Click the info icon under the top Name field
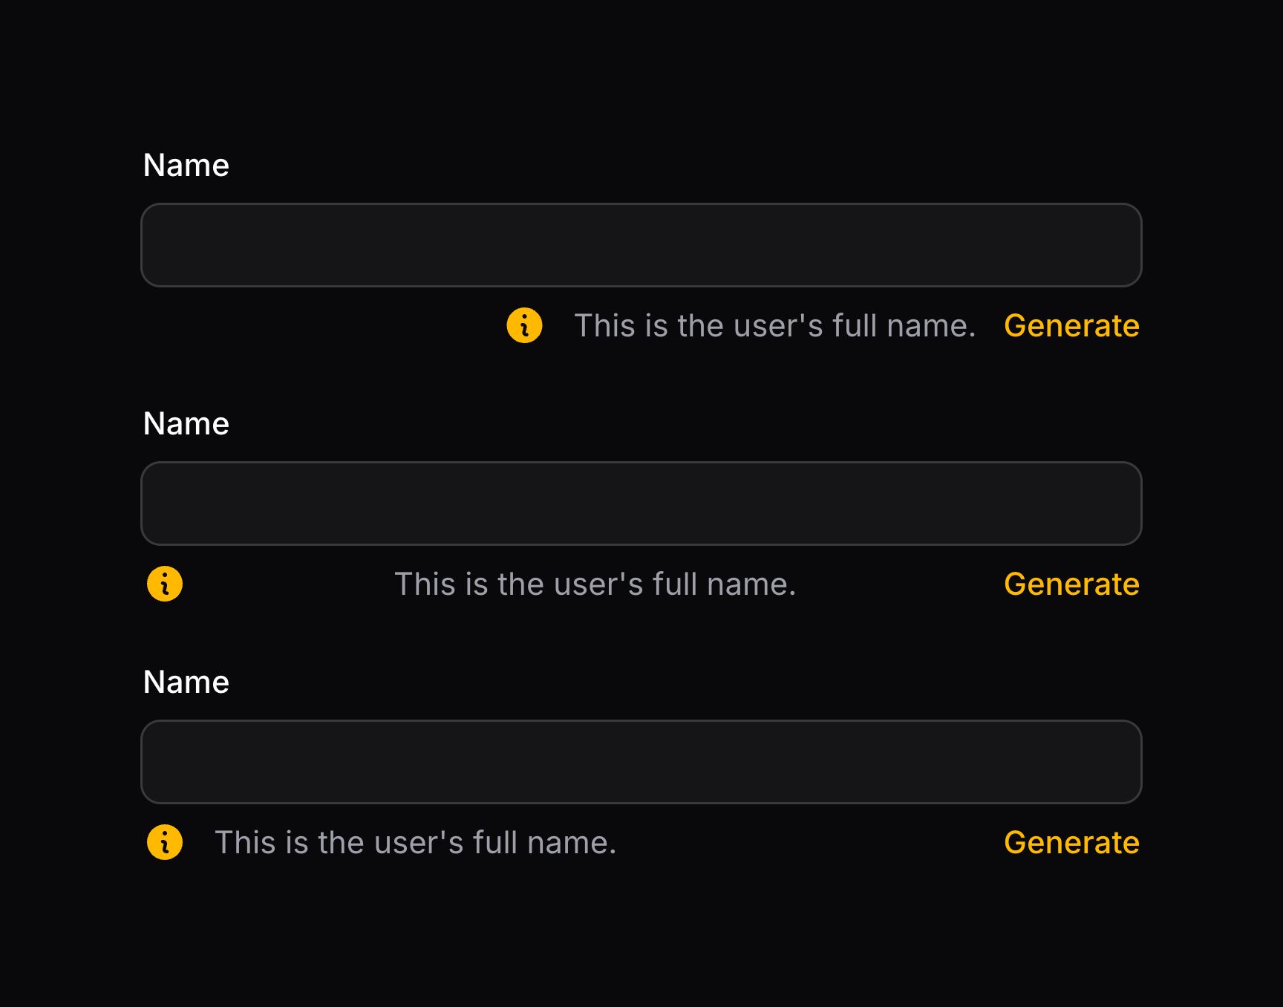The width and height of the screenshot is (1283, 1007). click(524, 325)
